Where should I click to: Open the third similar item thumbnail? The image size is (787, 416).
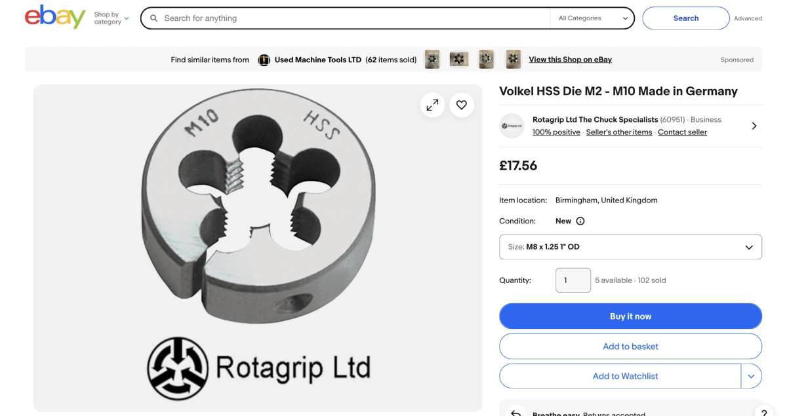pyautogui.click(x=486, y=60)
